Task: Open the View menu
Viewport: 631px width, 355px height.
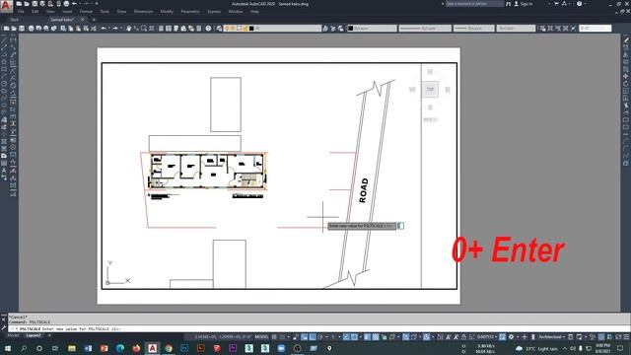Action: 50,12
